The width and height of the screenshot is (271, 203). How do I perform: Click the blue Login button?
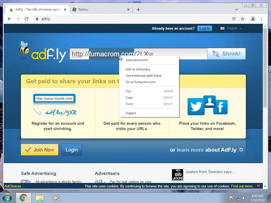coord(72,150)
